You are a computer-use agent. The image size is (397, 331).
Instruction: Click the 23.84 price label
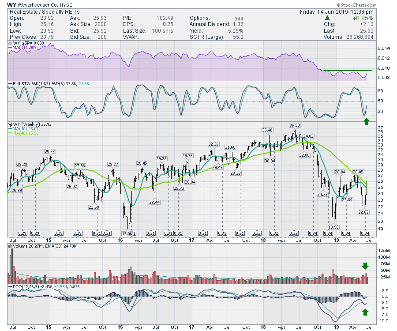click(347, 199)
